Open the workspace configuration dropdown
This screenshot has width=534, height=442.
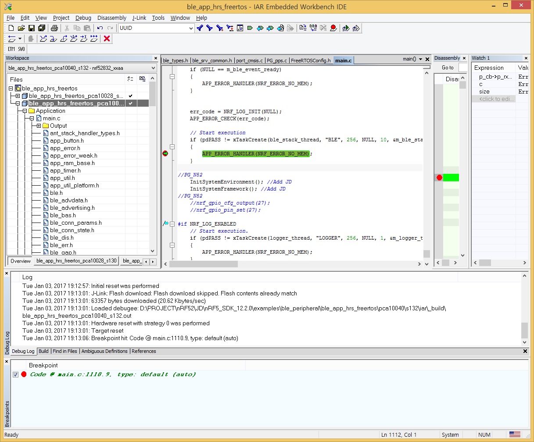153,68
